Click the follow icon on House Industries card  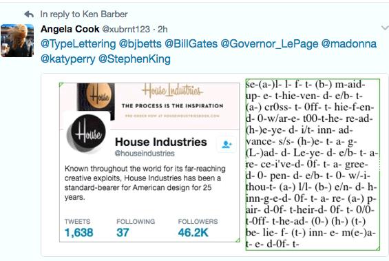[x=227, y=144]
